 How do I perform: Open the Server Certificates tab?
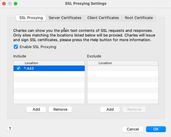[x=65, y=18]
